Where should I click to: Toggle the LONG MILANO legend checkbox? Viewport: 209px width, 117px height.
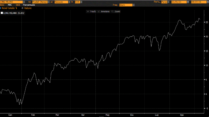(2, 13)
